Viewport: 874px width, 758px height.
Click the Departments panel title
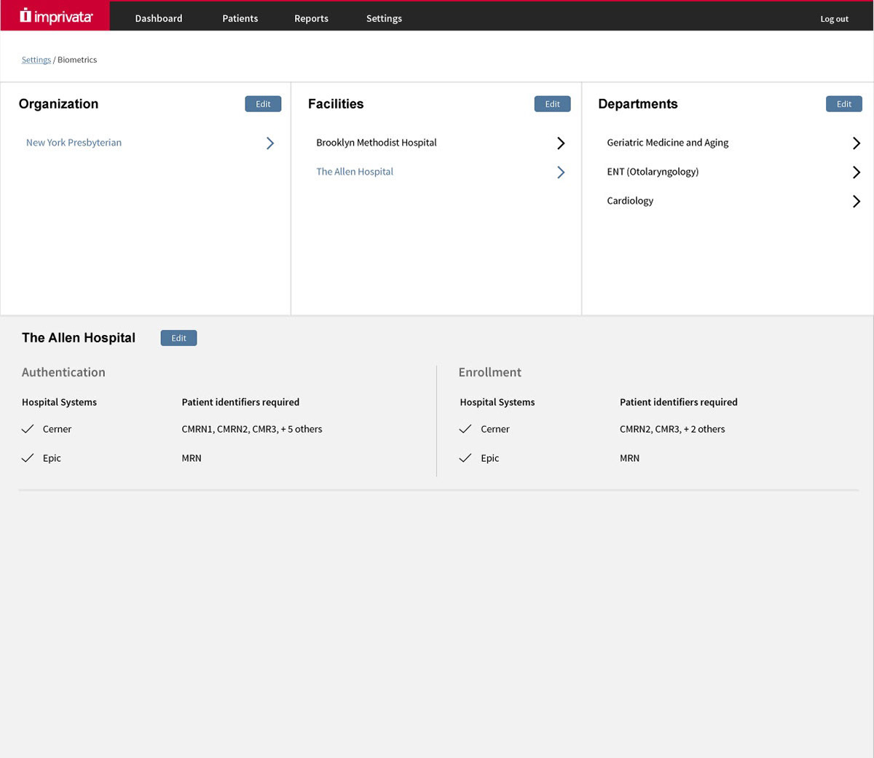[638, 104]
